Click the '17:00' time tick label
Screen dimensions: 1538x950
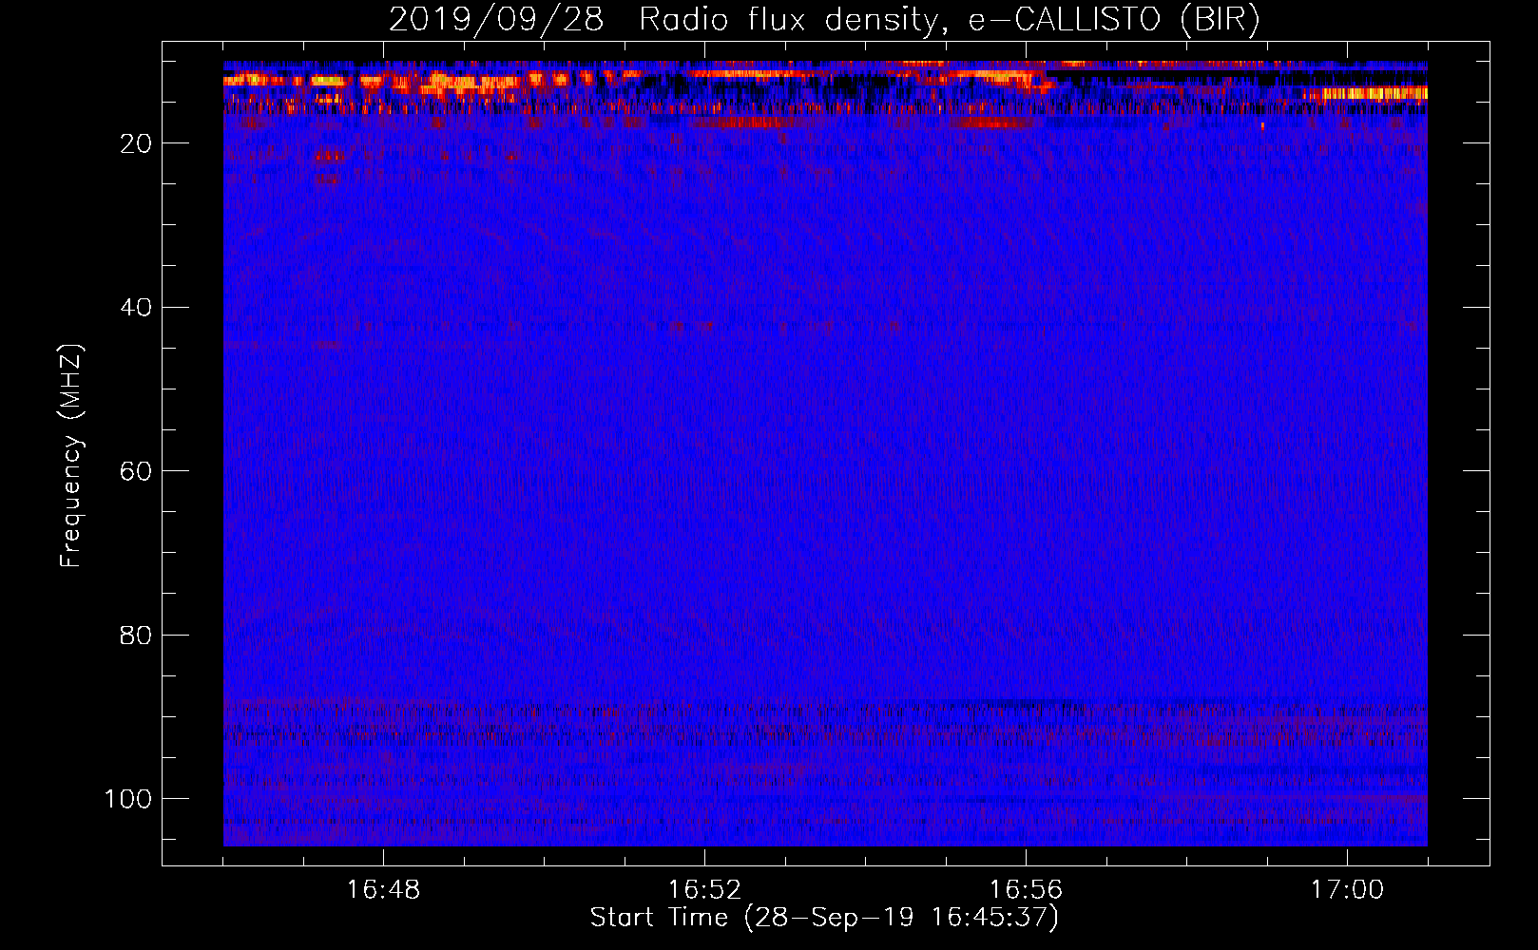pos(1347,890)
